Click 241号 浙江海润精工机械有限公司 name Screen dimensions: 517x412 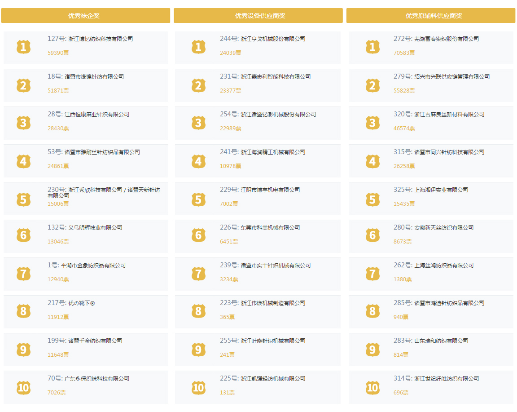coord(263,152)
